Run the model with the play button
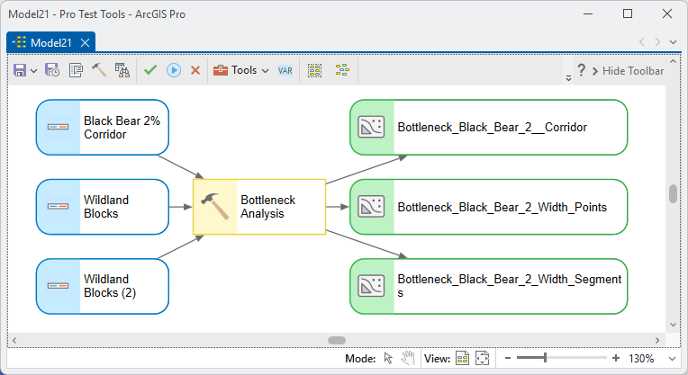The image size is (688, 375). [174, 70]
